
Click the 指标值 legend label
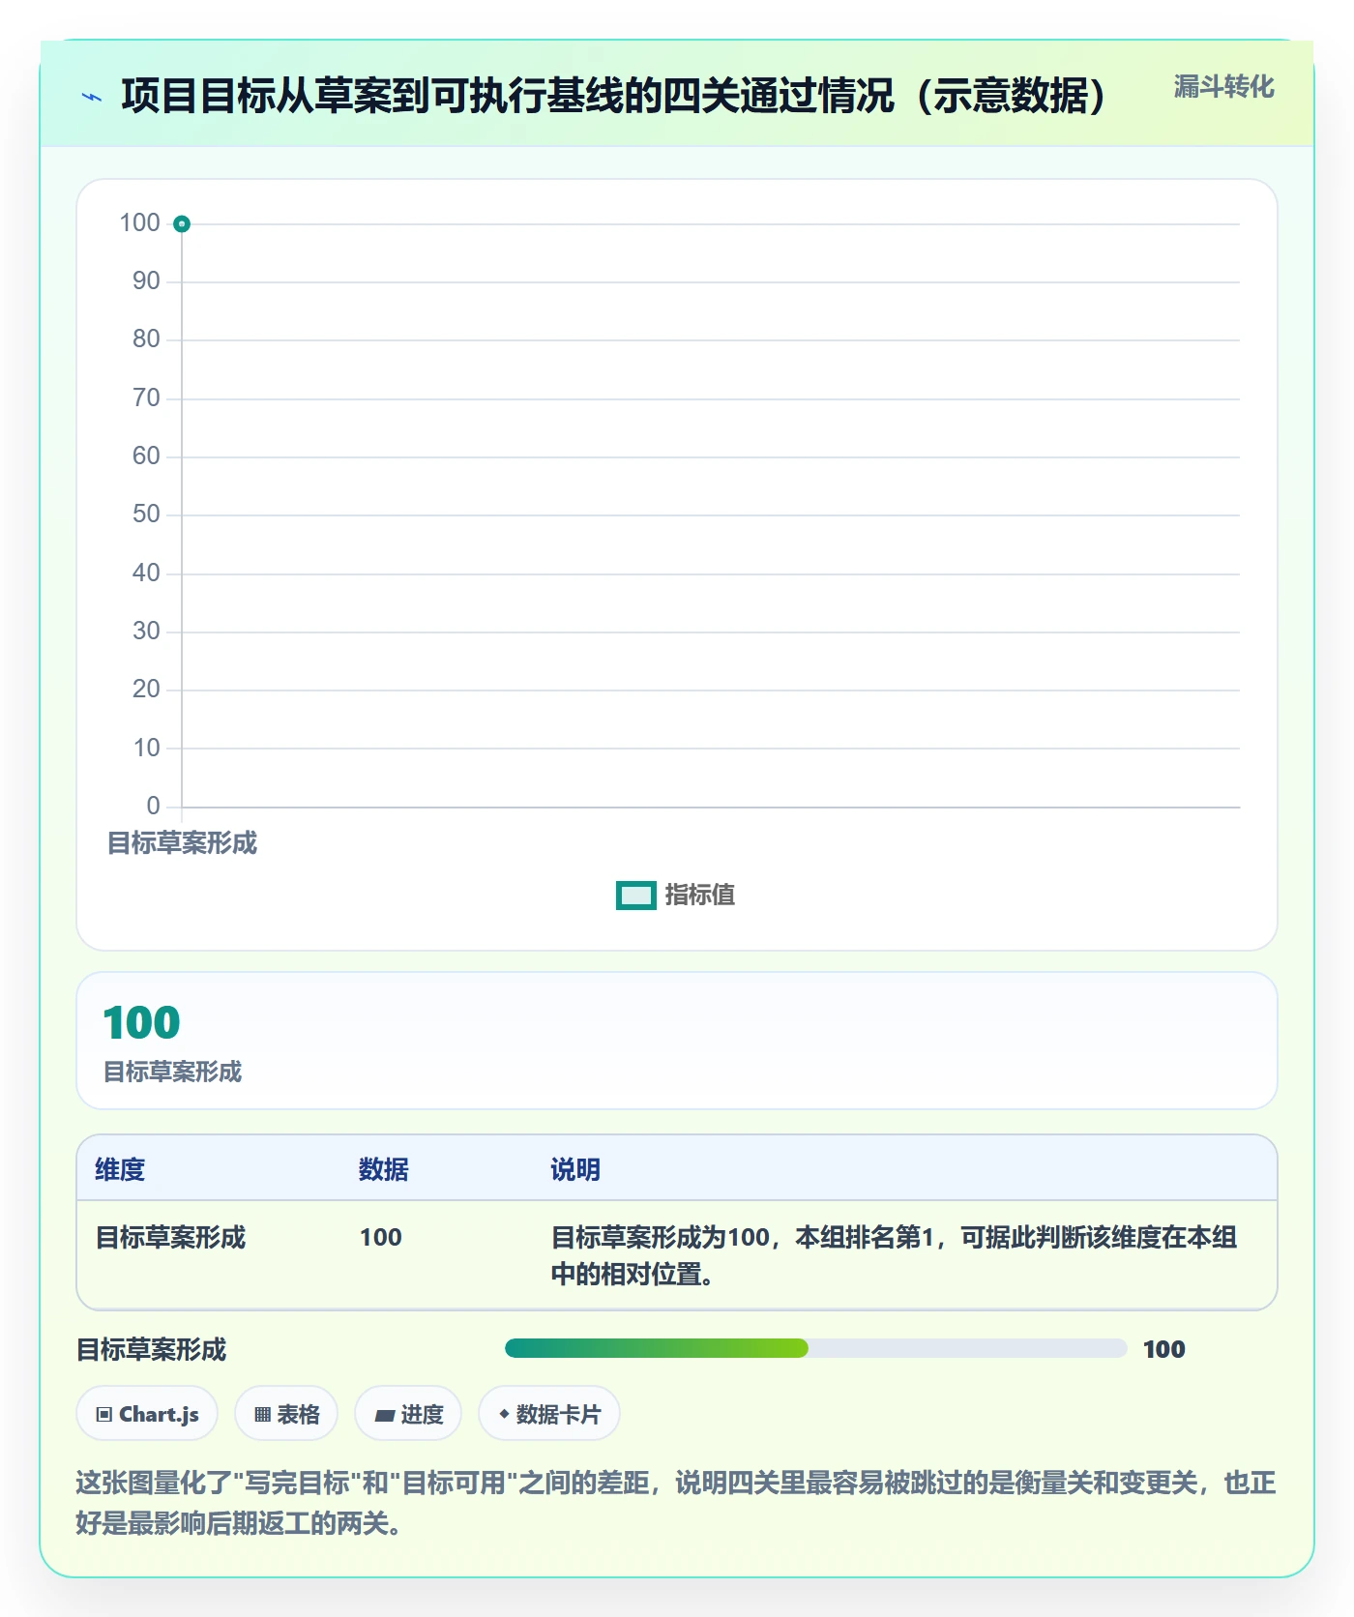[700, 896]
